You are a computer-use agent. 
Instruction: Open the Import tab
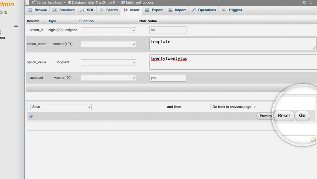[x=177, y=10]
